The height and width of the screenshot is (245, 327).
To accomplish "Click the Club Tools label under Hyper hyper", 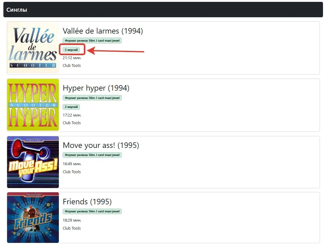I will 72,123.
